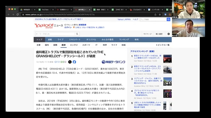Open the 科学 category
The width and height of the screenshot is (211, 118).
pos(105,45)
